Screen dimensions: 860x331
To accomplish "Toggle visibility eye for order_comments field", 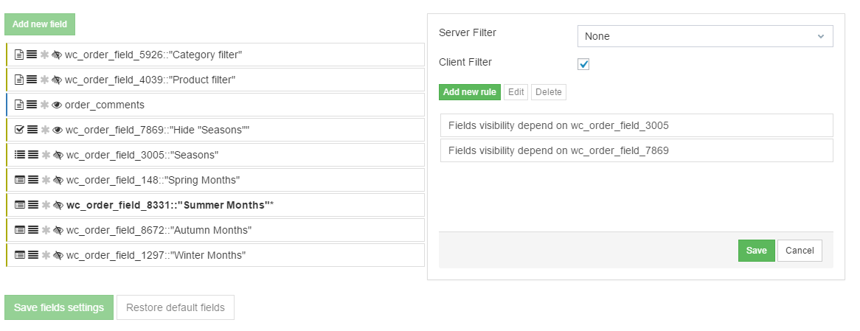I will [x=57, y=105].
